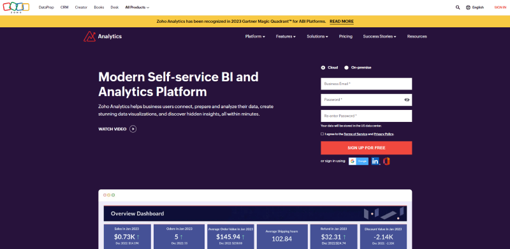Click the Average Order Value card
The width and height of the screenshot is (510, 249).
pyautogui.click(x=231, y=237)
